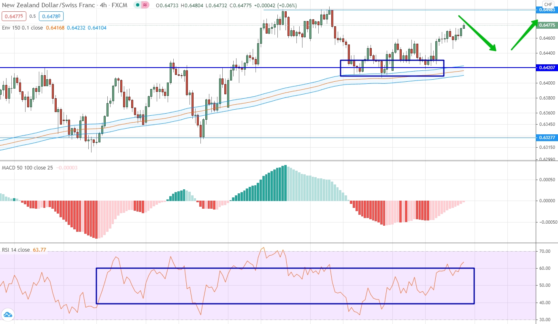Open the CHF currency selector on price axis

coord(548,4)
